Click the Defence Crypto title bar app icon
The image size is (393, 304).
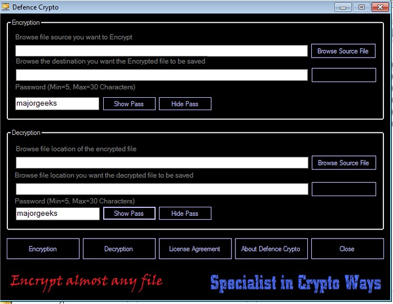pos(5,7)
